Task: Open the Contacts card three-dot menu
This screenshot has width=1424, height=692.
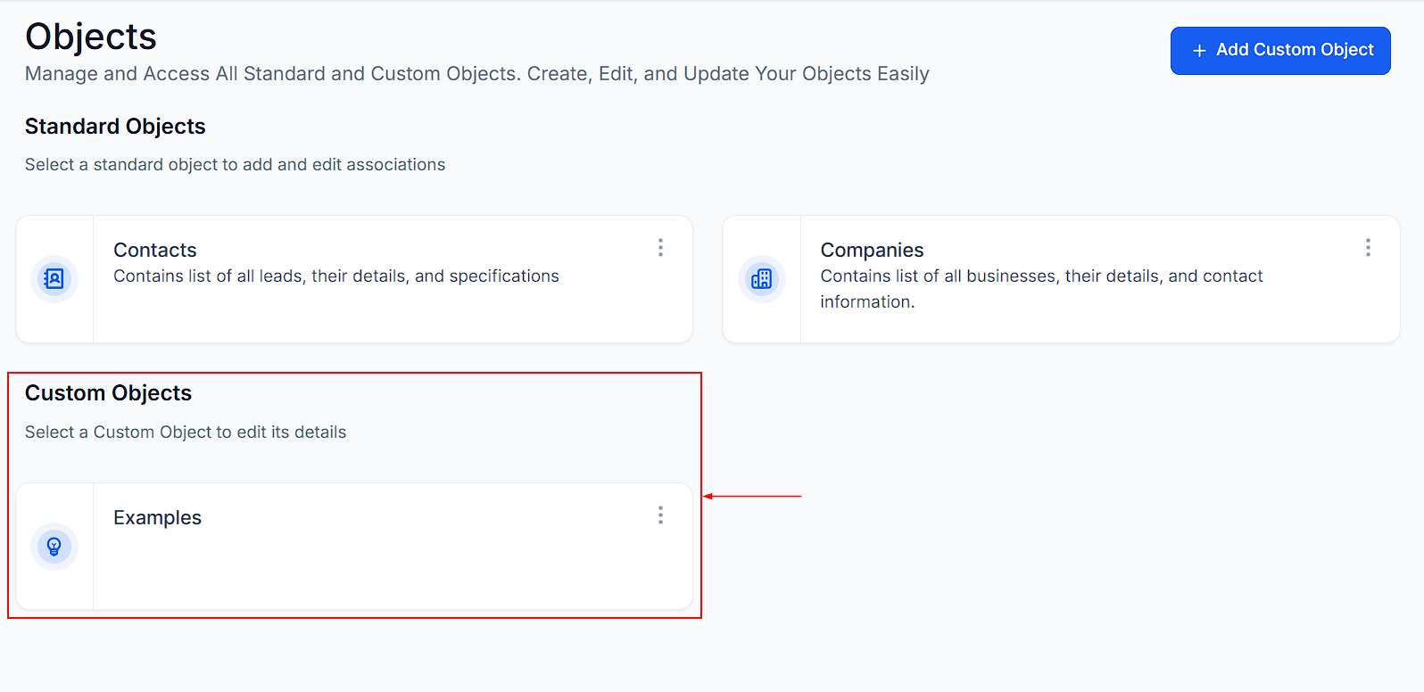Action: point(660,248)
